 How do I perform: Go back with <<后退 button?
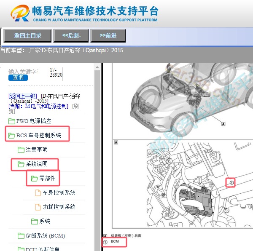coord(71,36)
